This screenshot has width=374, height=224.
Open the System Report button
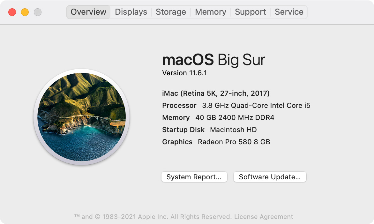tap(194, 177)
